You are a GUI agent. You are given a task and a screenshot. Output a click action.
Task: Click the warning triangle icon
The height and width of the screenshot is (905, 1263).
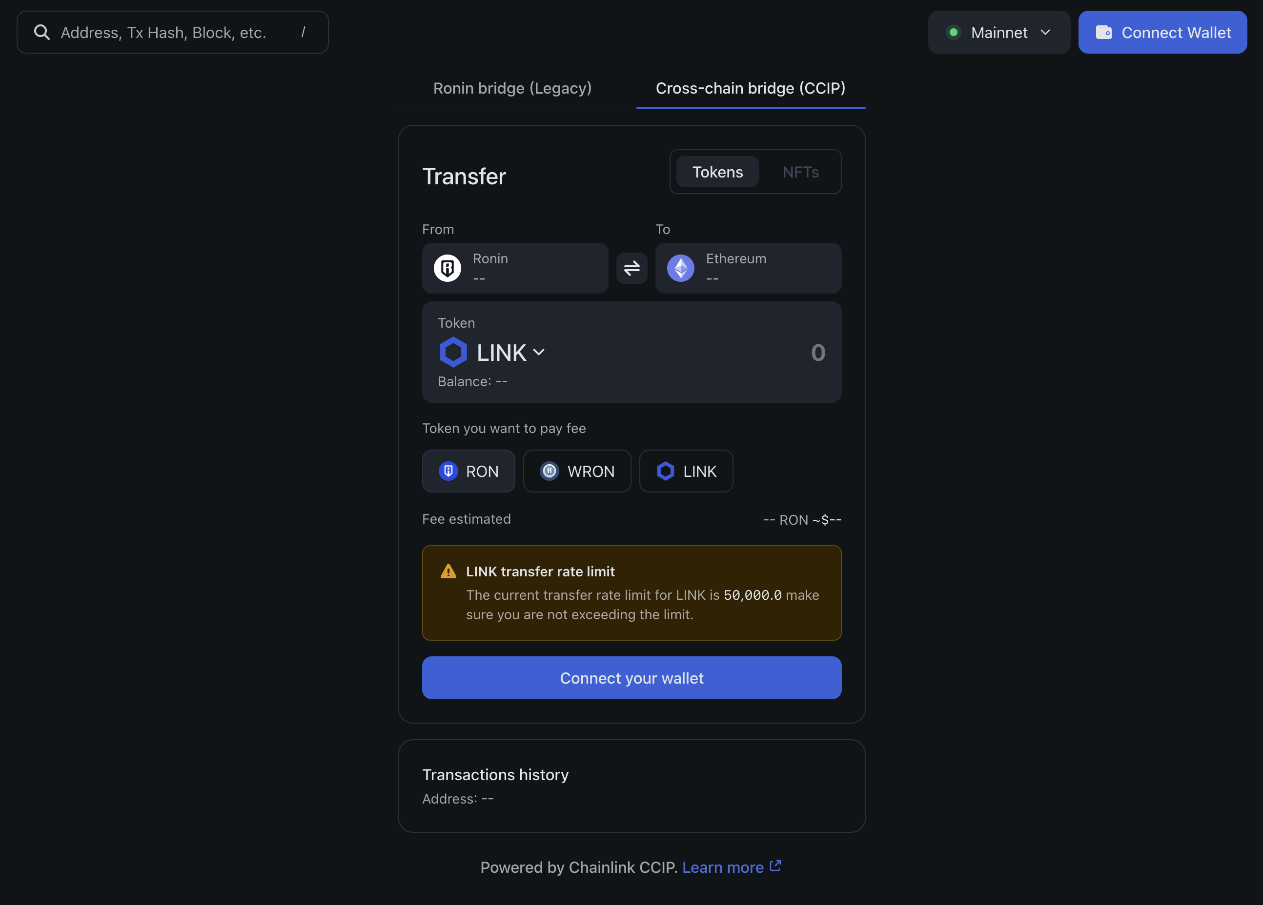[x=448, y=571]
